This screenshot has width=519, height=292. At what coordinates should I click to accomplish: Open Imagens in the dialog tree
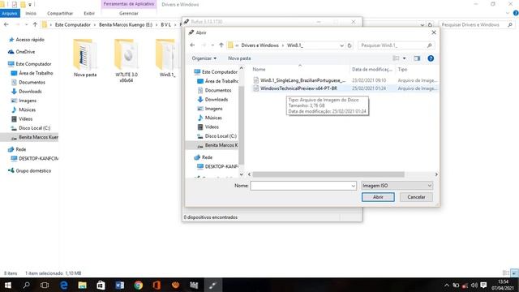click(x=210, y=109)
